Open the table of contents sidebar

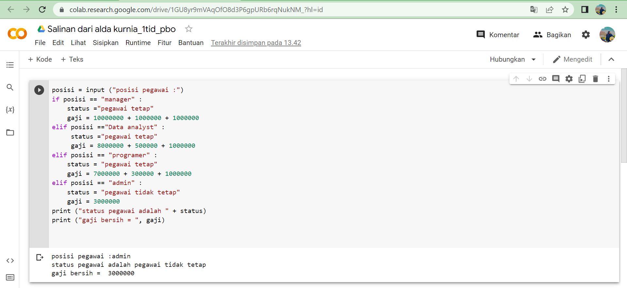(x=10, y=65)
